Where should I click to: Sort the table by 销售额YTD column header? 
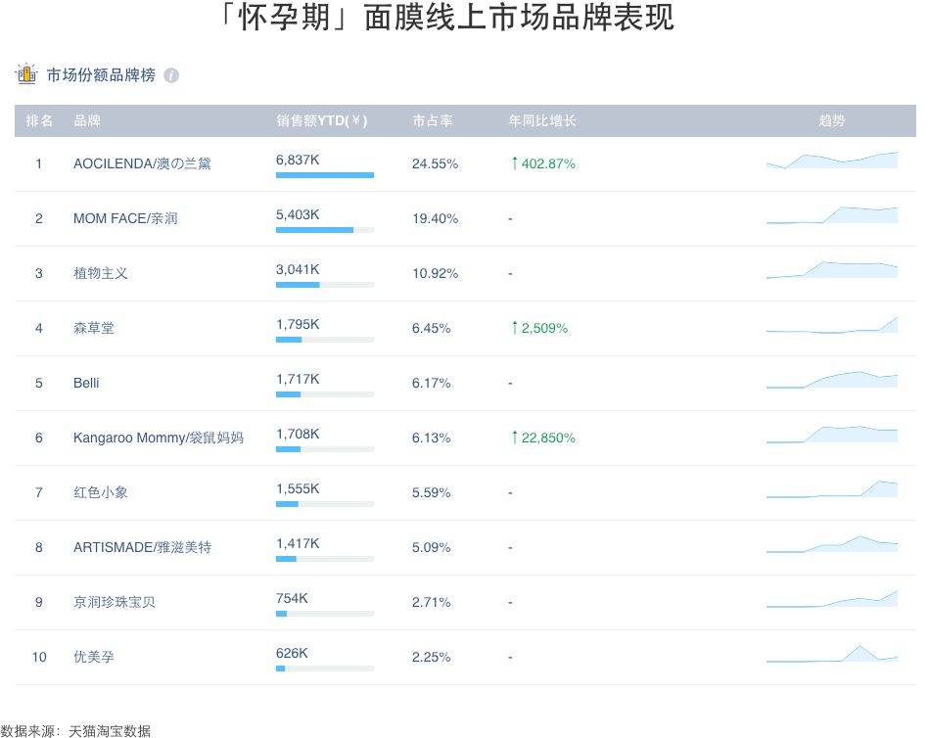(319, 120)
